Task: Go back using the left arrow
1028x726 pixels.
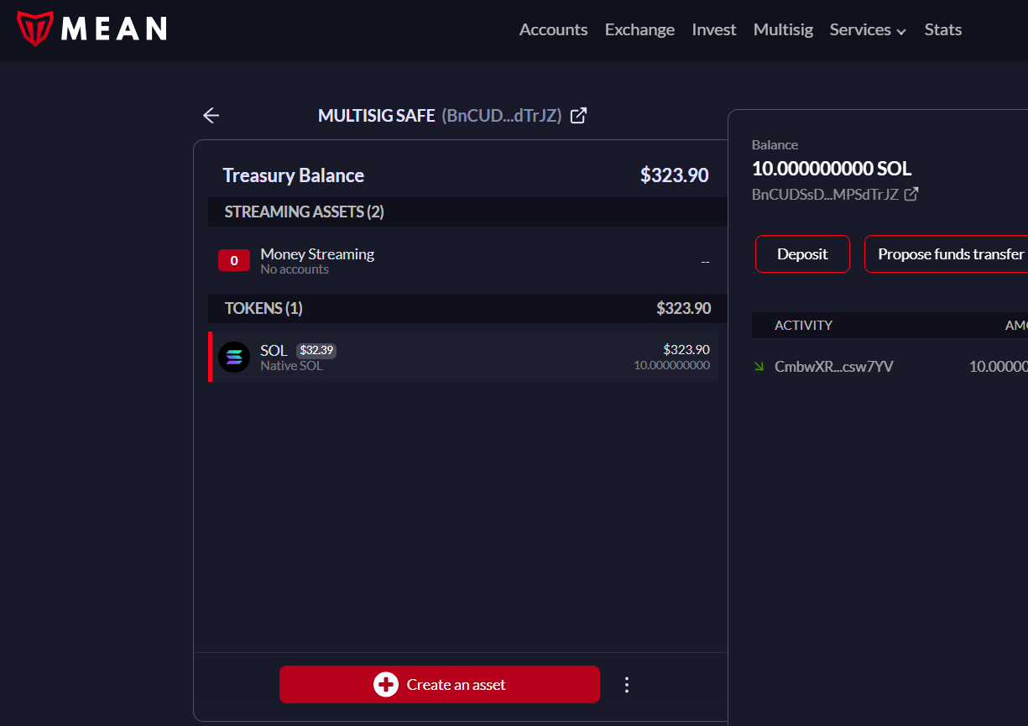Action: [x=211, y=116]
